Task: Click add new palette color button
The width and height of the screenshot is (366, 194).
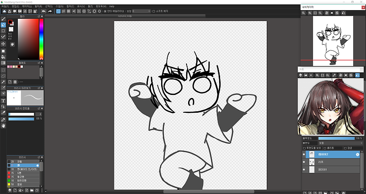Action: tap(10, 82)
